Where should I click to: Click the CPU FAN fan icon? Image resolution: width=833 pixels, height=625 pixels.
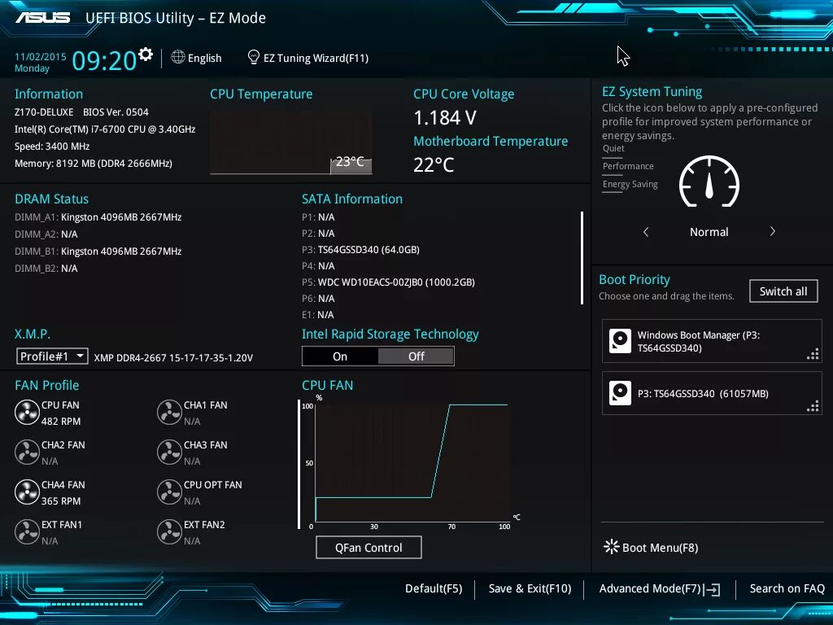(27, 413)
